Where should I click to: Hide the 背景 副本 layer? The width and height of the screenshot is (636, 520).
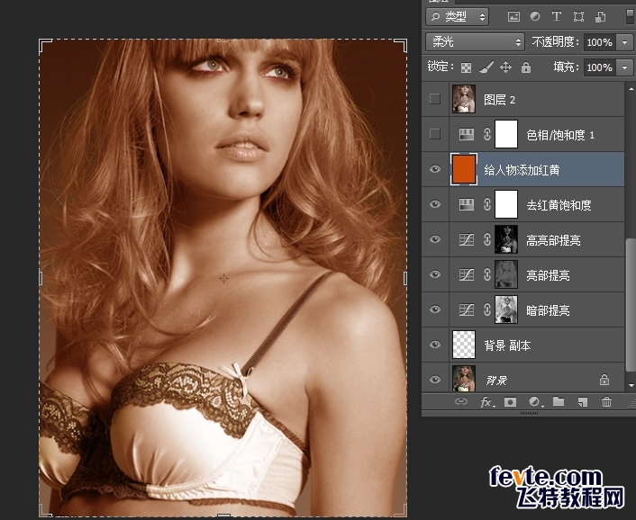[435, 345]
